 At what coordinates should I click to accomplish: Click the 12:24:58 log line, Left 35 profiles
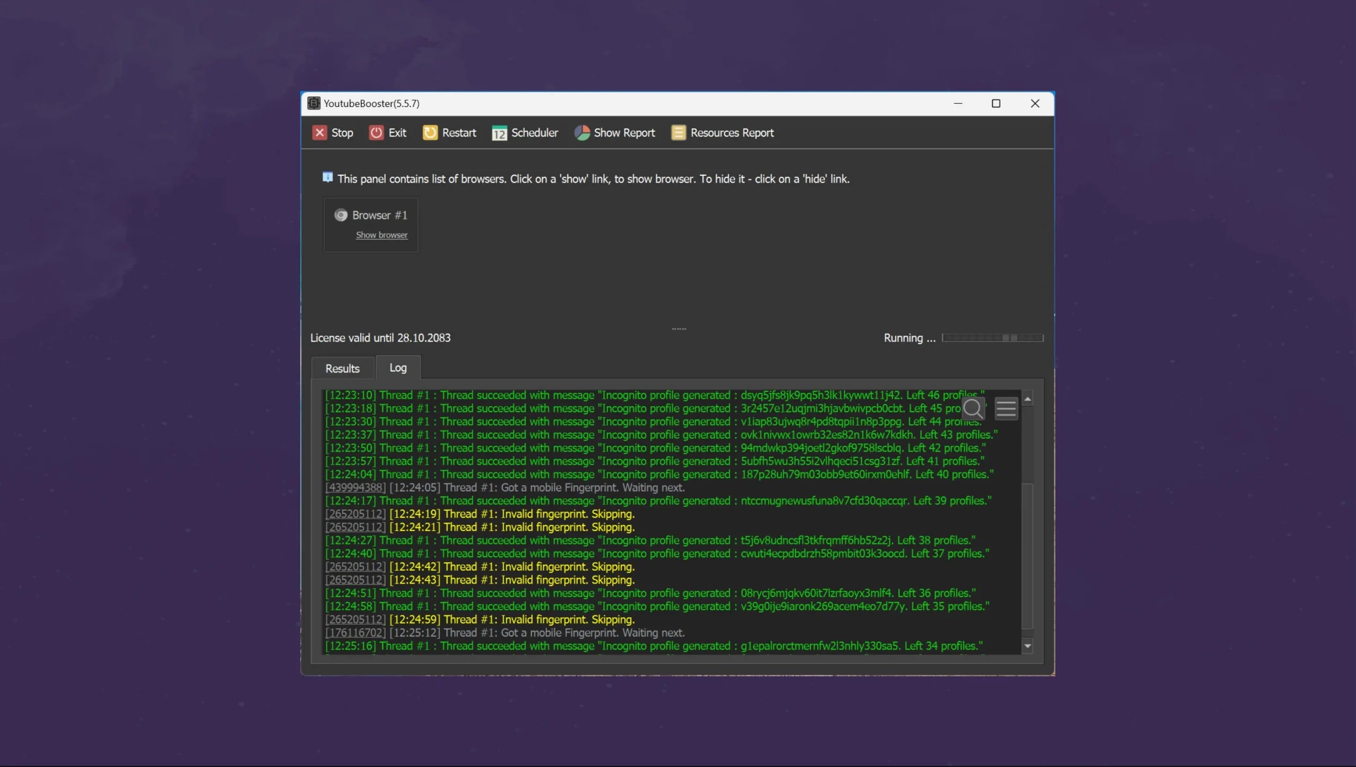tap(657, 606)
